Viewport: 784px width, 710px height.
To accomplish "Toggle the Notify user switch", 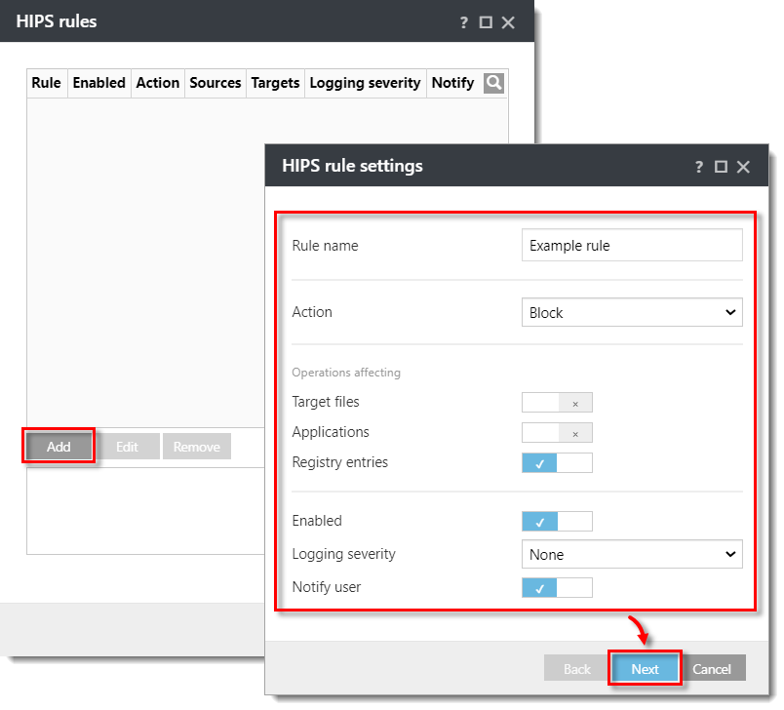I will click(x=557, y=588).
